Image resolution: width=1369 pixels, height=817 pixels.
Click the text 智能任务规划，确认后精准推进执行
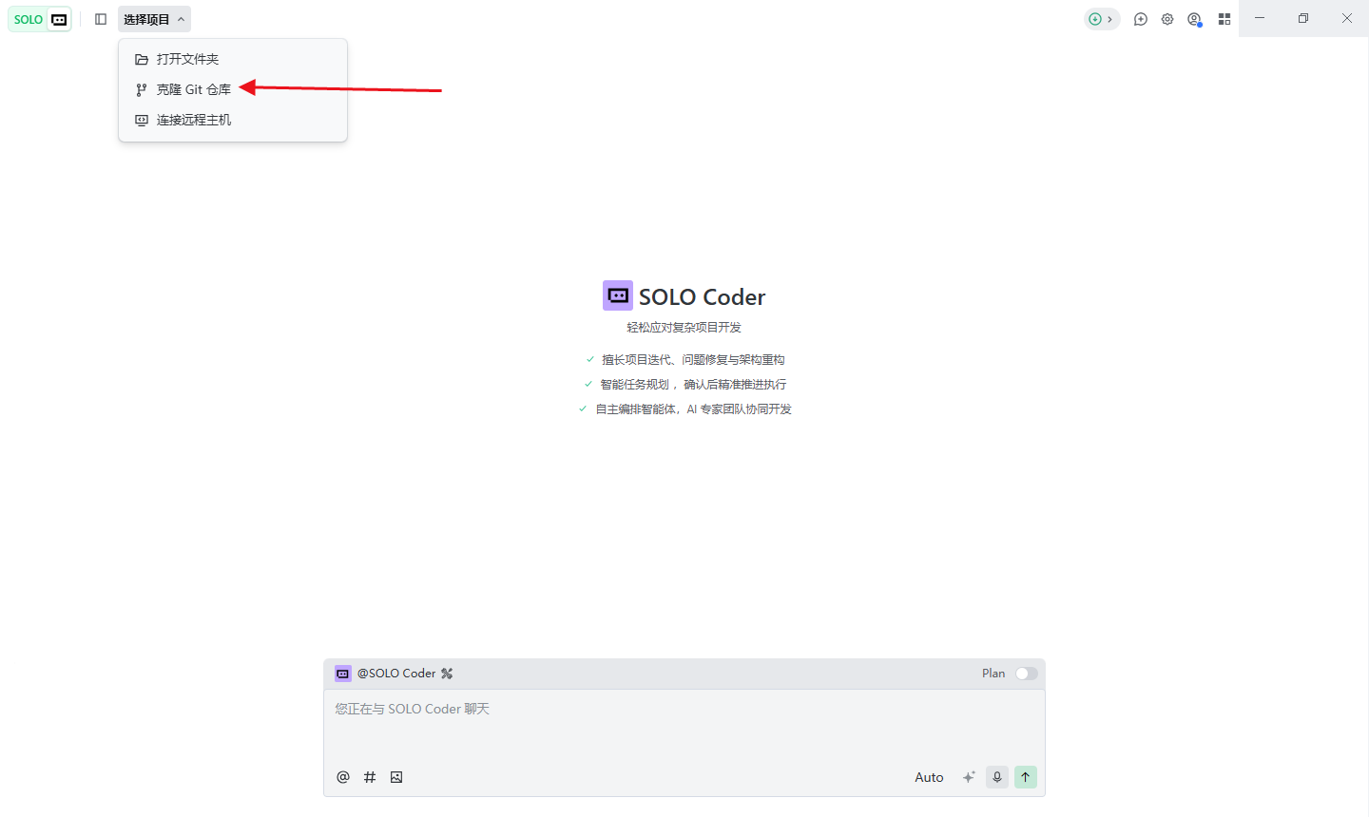click(693, 385)
